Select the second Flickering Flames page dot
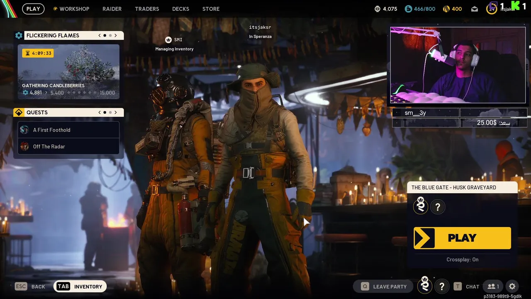The image size is (531, 299). pyautogui.click(x=110, y=35)
